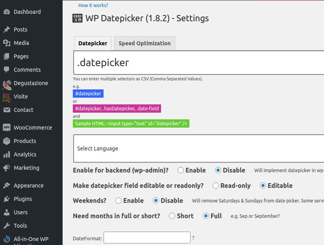Open the Comments menu item
The image size is (324, 245).
27,70
